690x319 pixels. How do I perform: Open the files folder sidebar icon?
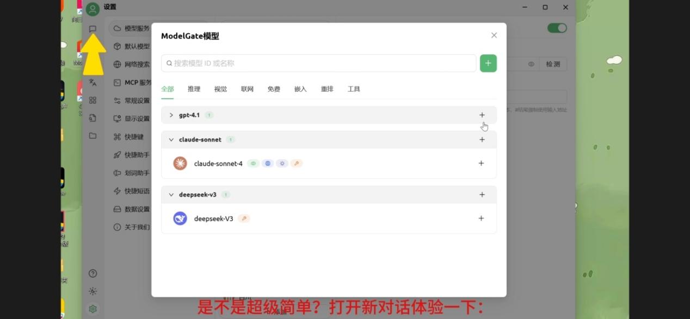coord(93,135)
